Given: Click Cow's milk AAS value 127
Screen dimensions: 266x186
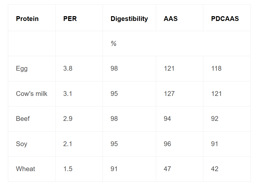Looking at the screenshot, I should [x=169, y=94].
